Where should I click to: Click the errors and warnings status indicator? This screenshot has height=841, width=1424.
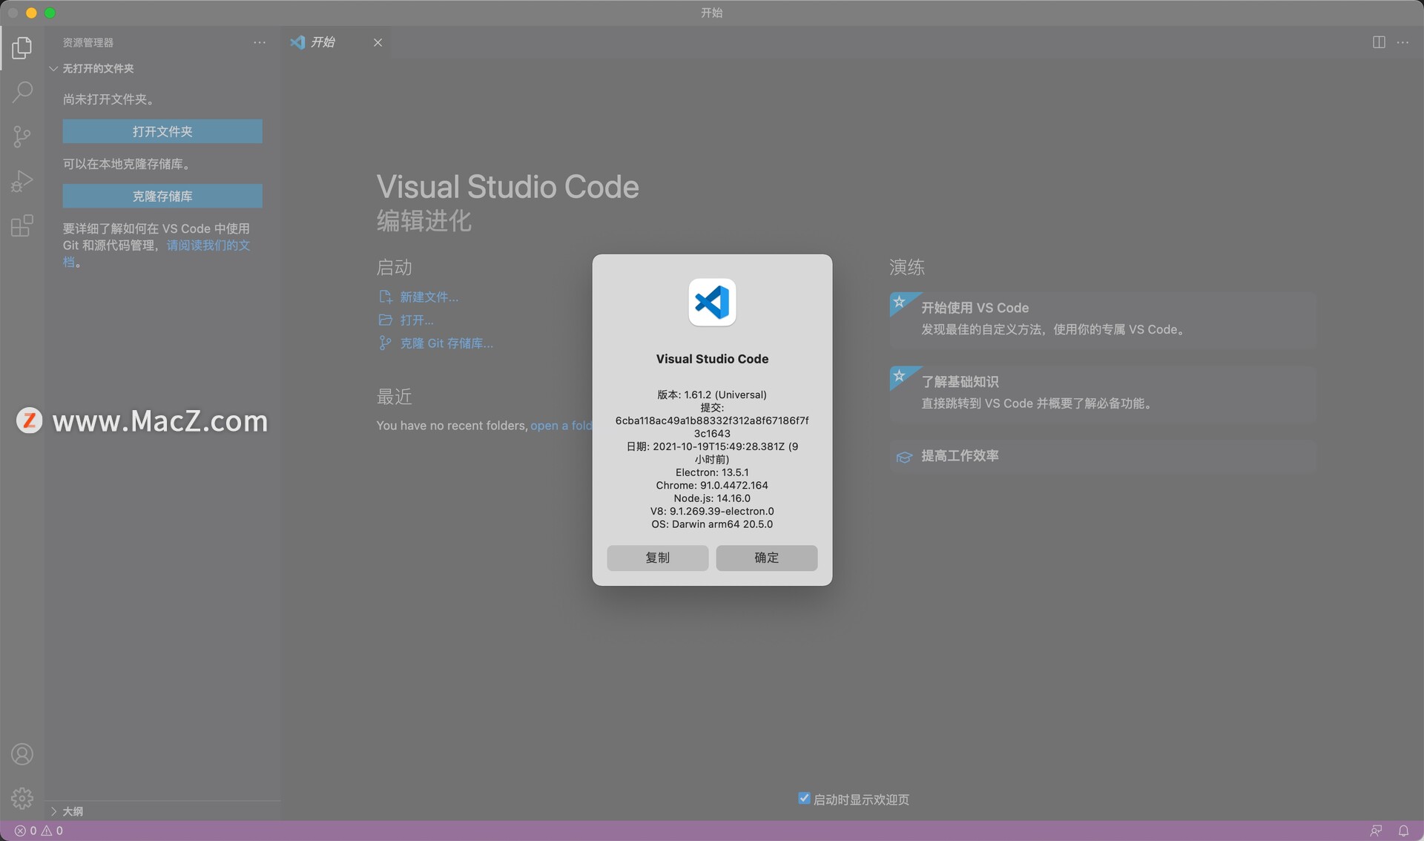39,831
